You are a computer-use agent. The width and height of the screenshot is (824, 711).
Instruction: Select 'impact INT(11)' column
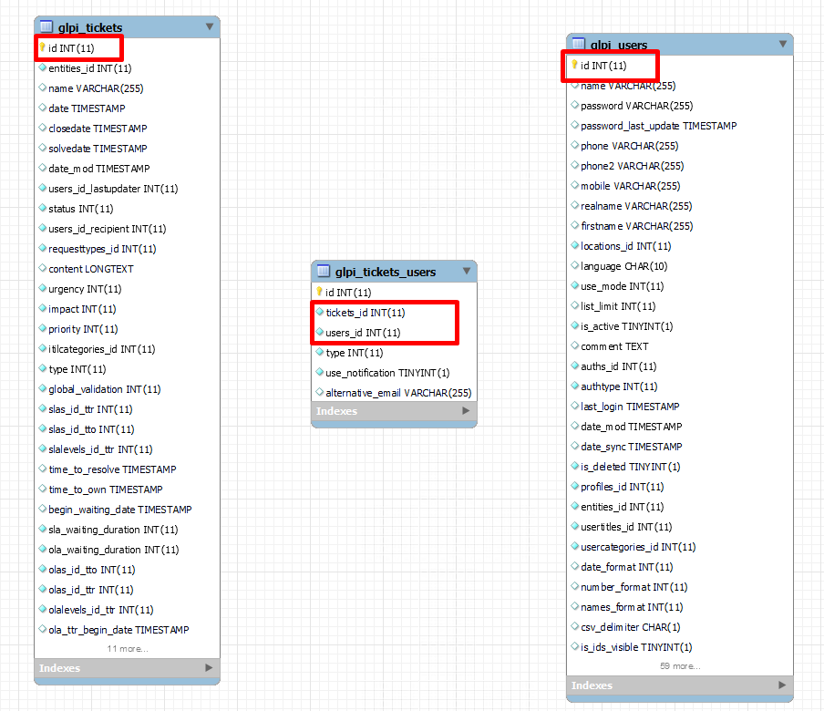82,309
